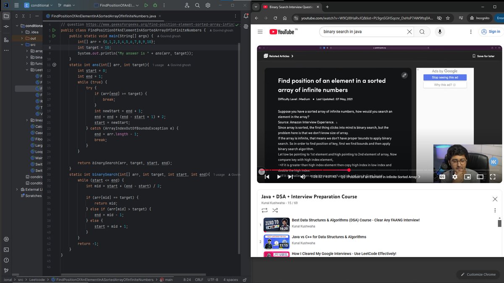The height and width of the screenshot is (283, 504).
Task: Run main method from gutter arrow on line 6
Action: click(54, 36)
